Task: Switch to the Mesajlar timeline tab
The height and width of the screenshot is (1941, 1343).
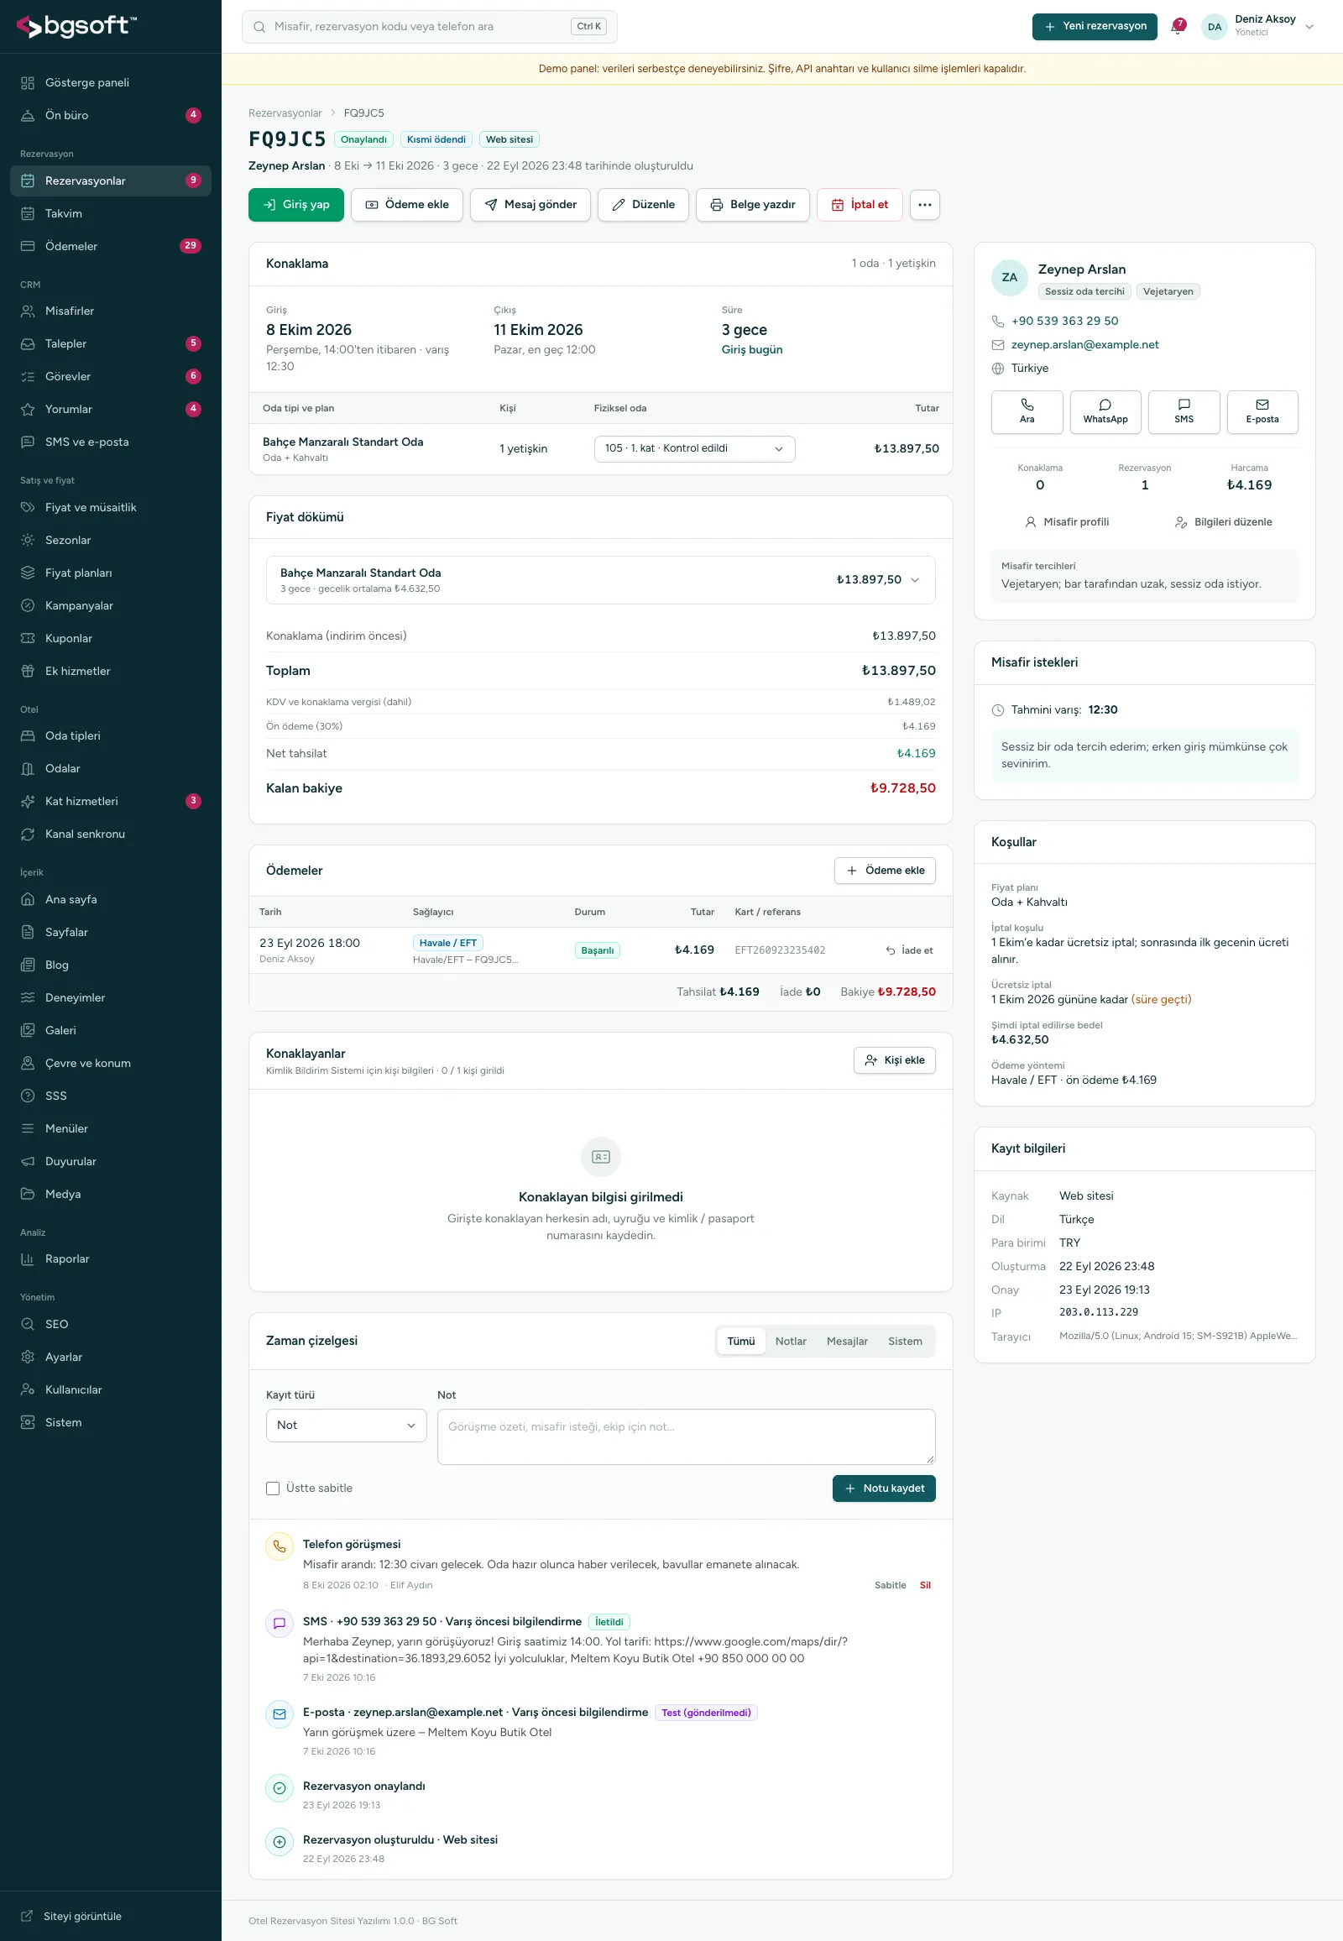Action: click(847, 1341)
